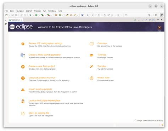Expand the Search toolbar dropdown arrow

[x=78, y=15]
